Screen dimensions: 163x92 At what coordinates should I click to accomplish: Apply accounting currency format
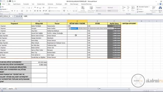pyautogui.click(x=64, y=11)
